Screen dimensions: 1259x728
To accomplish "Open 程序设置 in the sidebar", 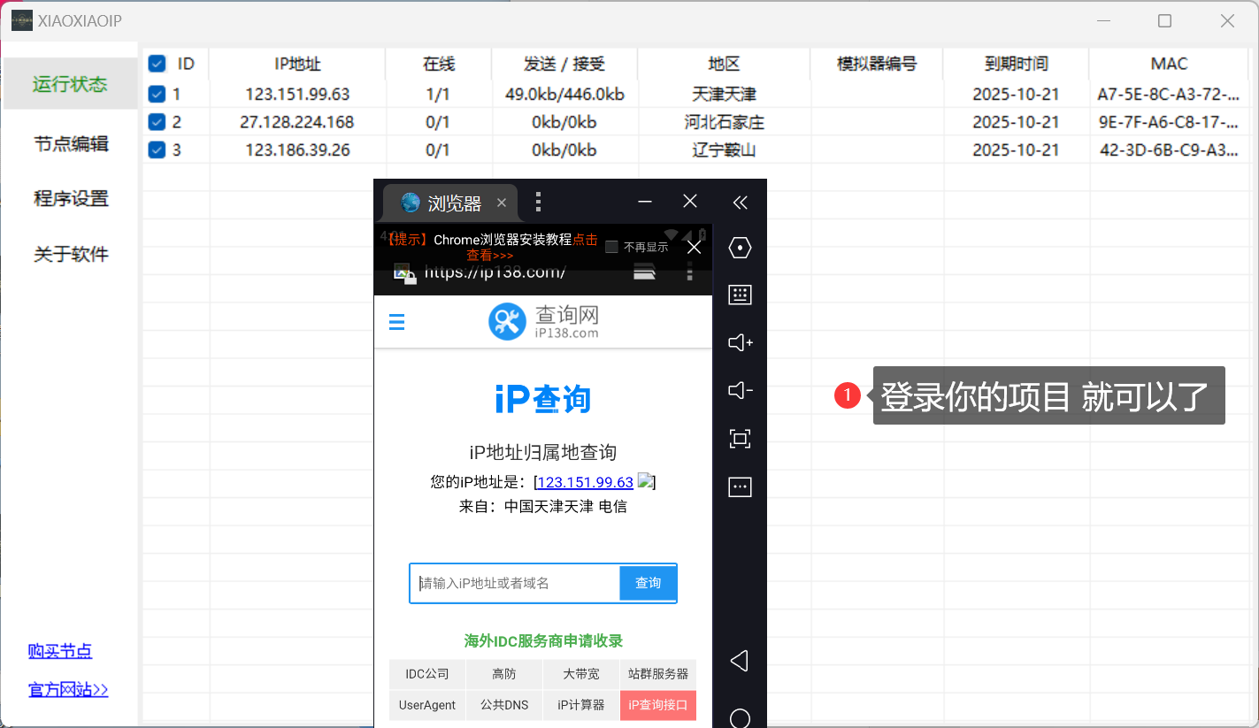I will point(71,198).
